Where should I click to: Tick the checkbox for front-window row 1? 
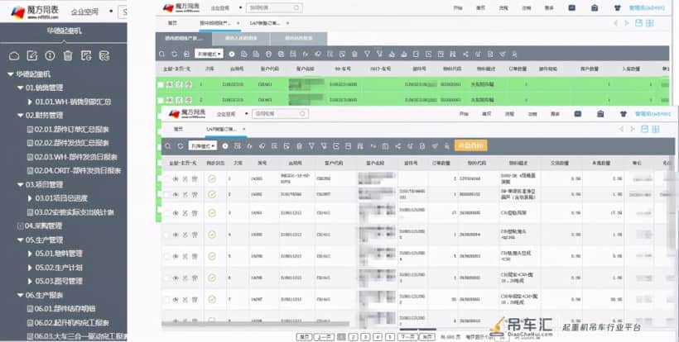coord(166,178)
